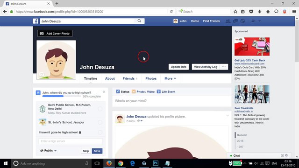Image resolution: width=299 pixels, height=168 pixels.
Task: Launch Google Chrome from taskbar
Action: point(121,163)
